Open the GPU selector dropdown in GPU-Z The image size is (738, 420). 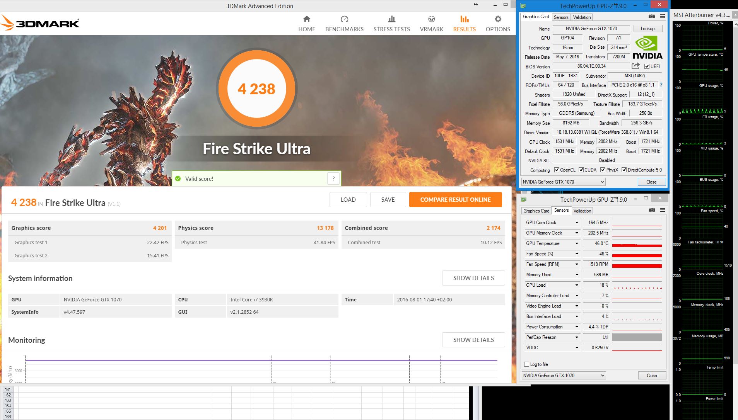point(601,182)
